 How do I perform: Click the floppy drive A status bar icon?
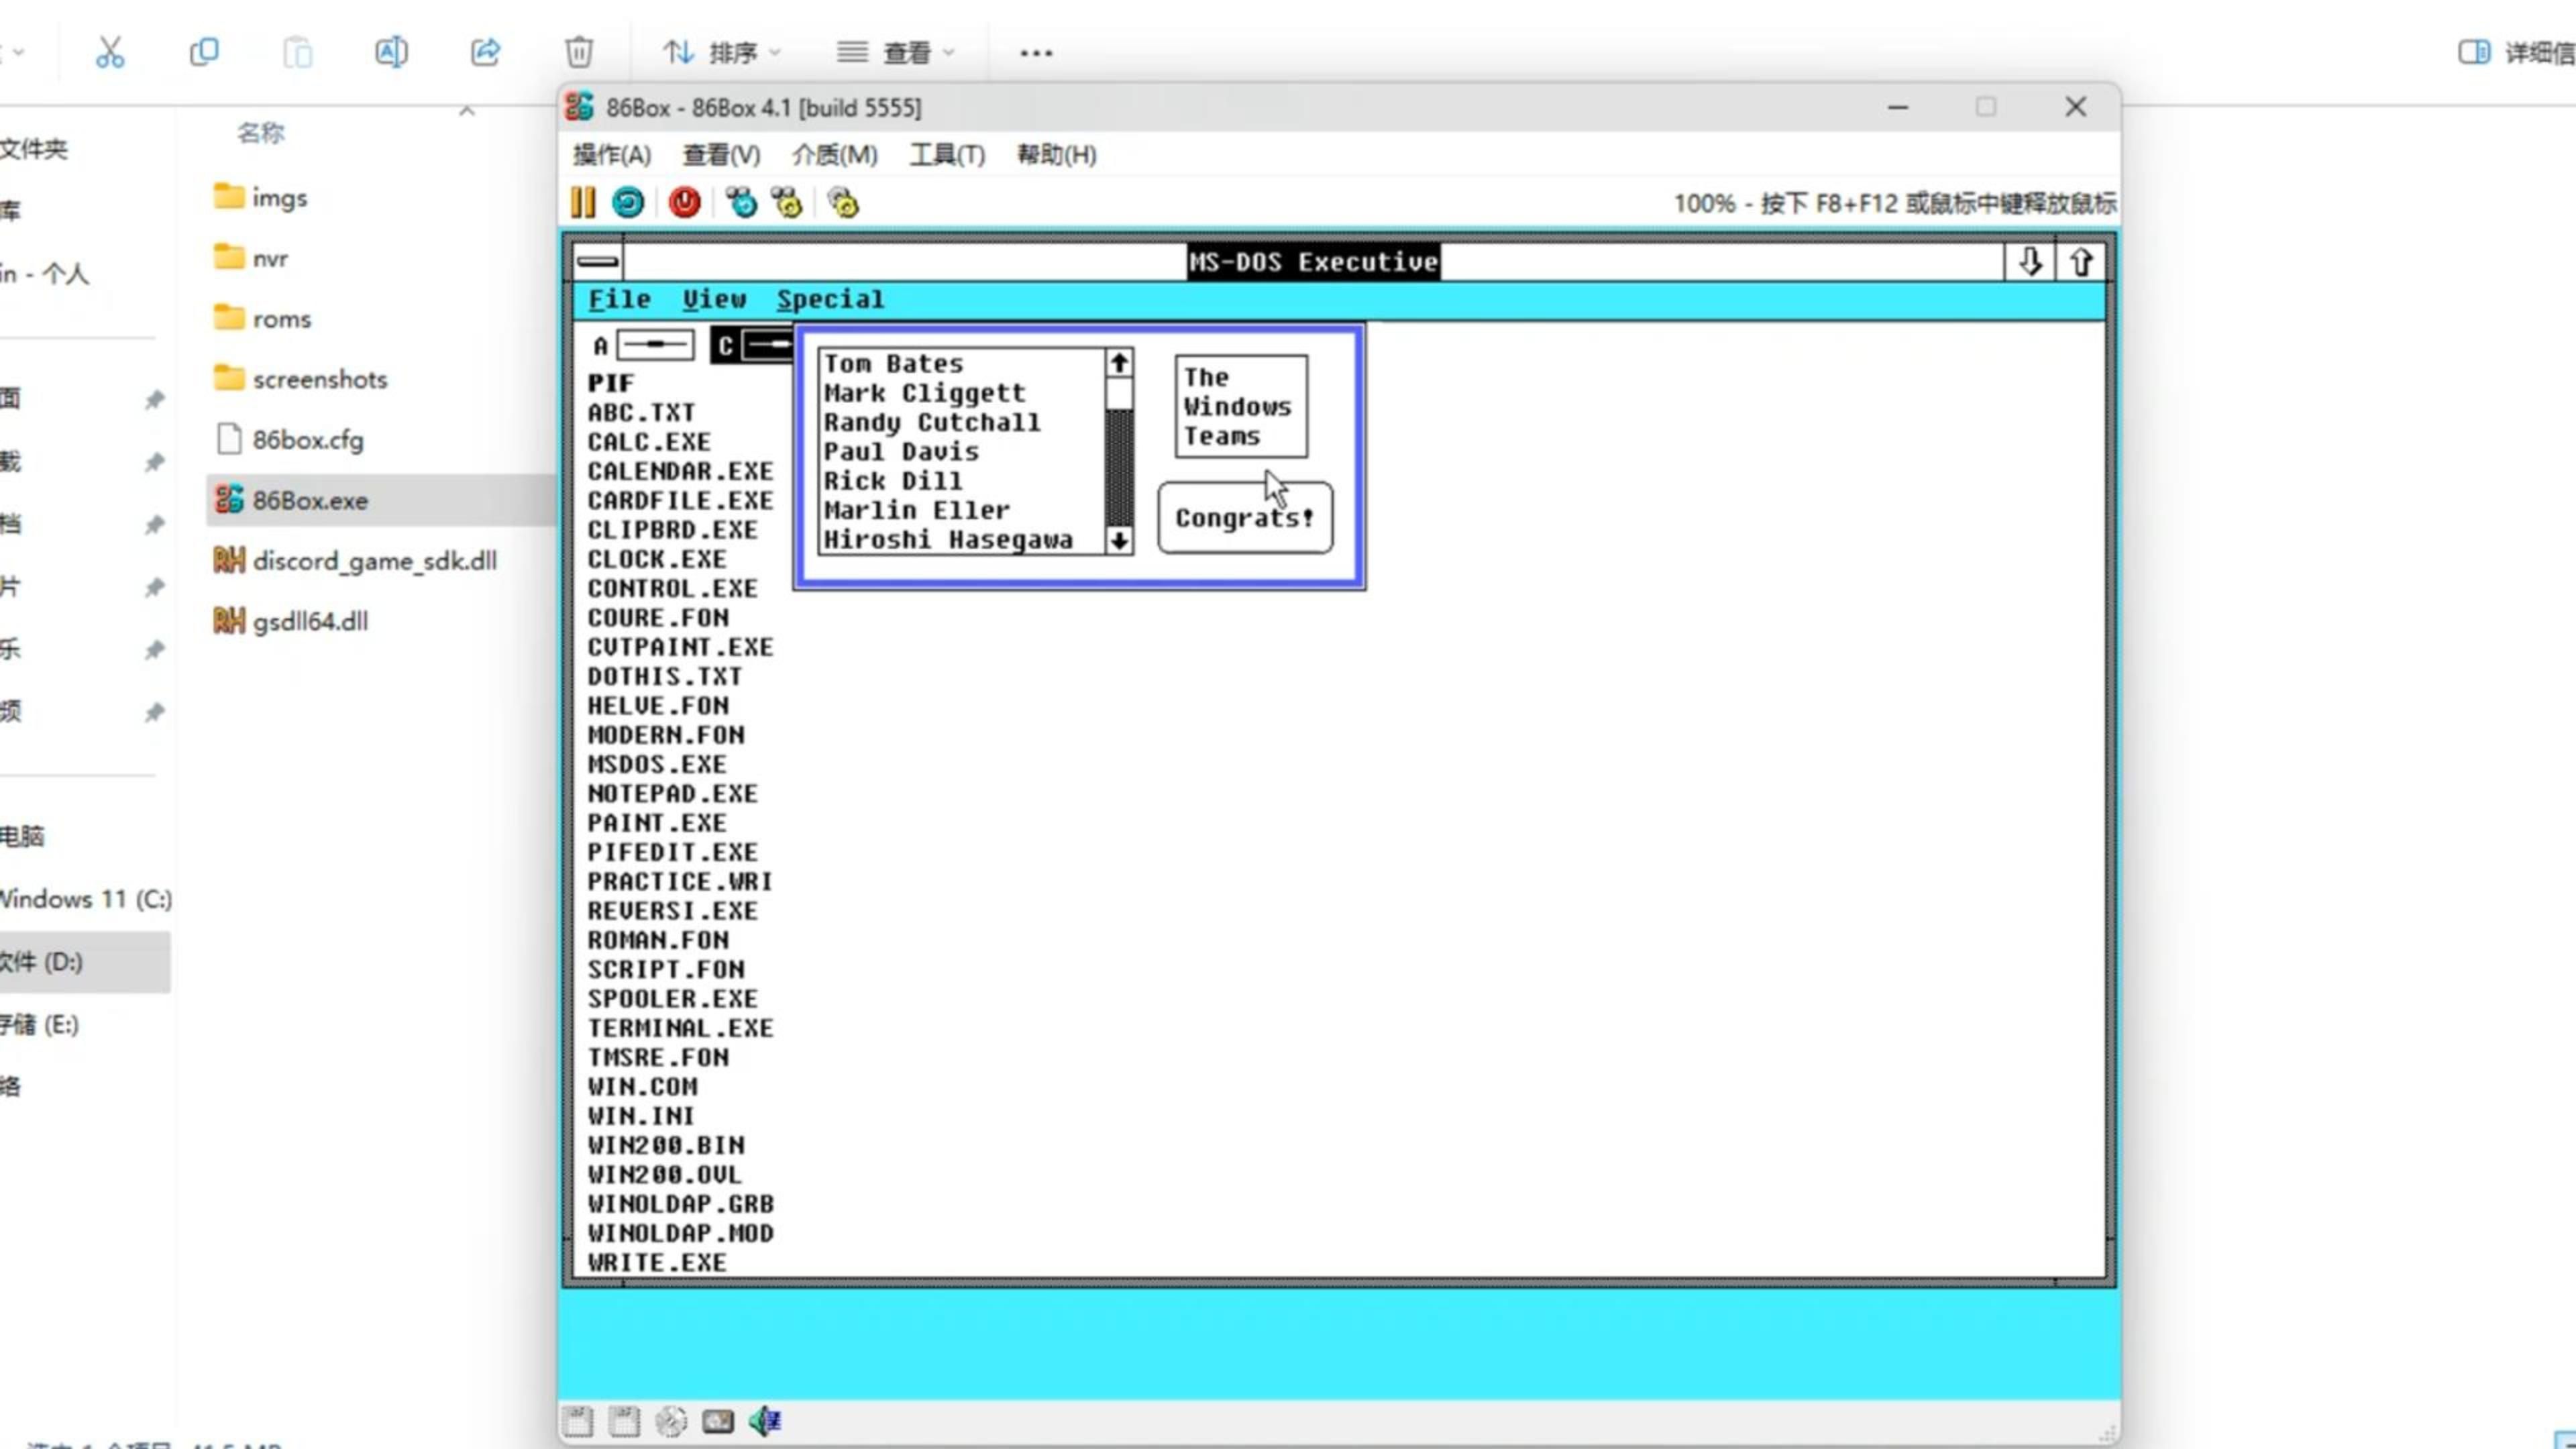578,1421
